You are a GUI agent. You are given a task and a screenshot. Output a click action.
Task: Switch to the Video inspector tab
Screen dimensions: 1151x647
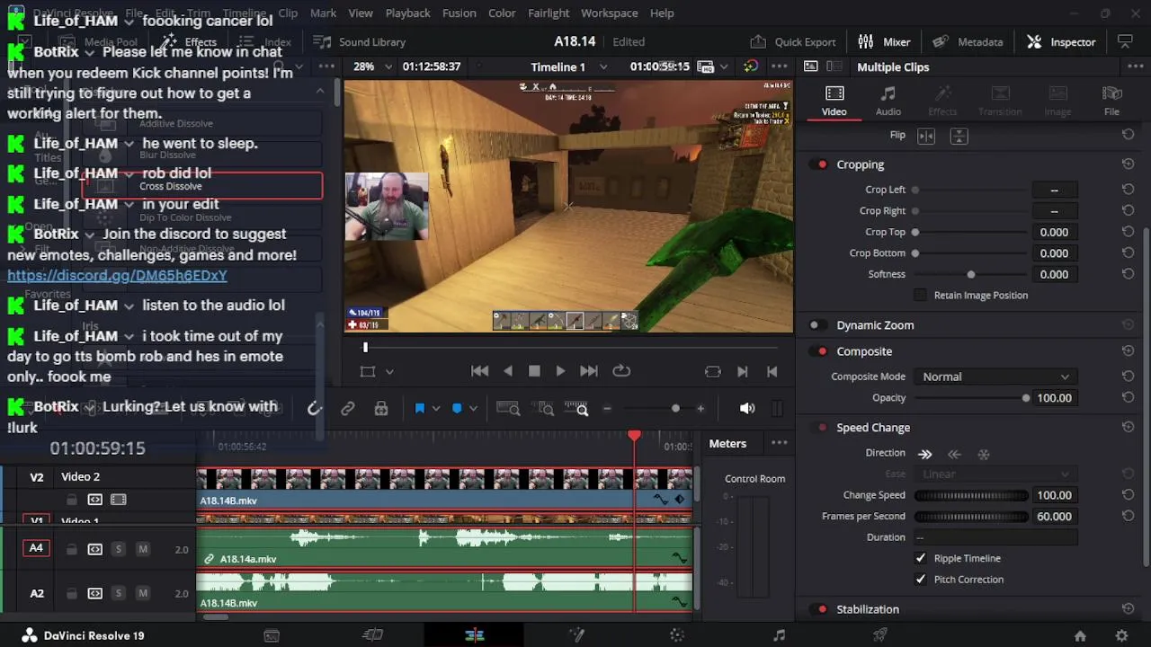click(834, 101)
